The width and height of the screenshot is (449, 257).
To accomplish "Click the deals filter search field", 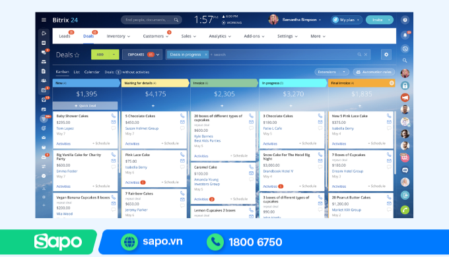I will (282, 55).
